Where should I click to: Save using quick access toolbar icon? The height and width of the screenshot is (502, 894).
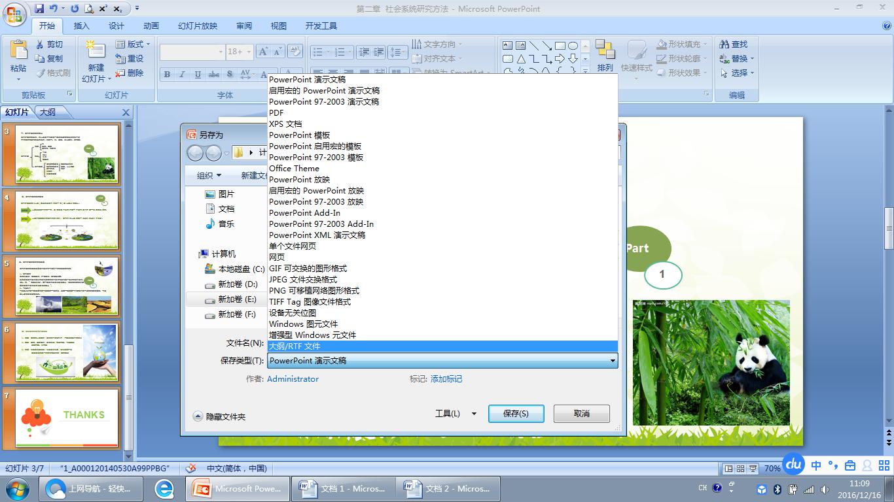[39, 8]
